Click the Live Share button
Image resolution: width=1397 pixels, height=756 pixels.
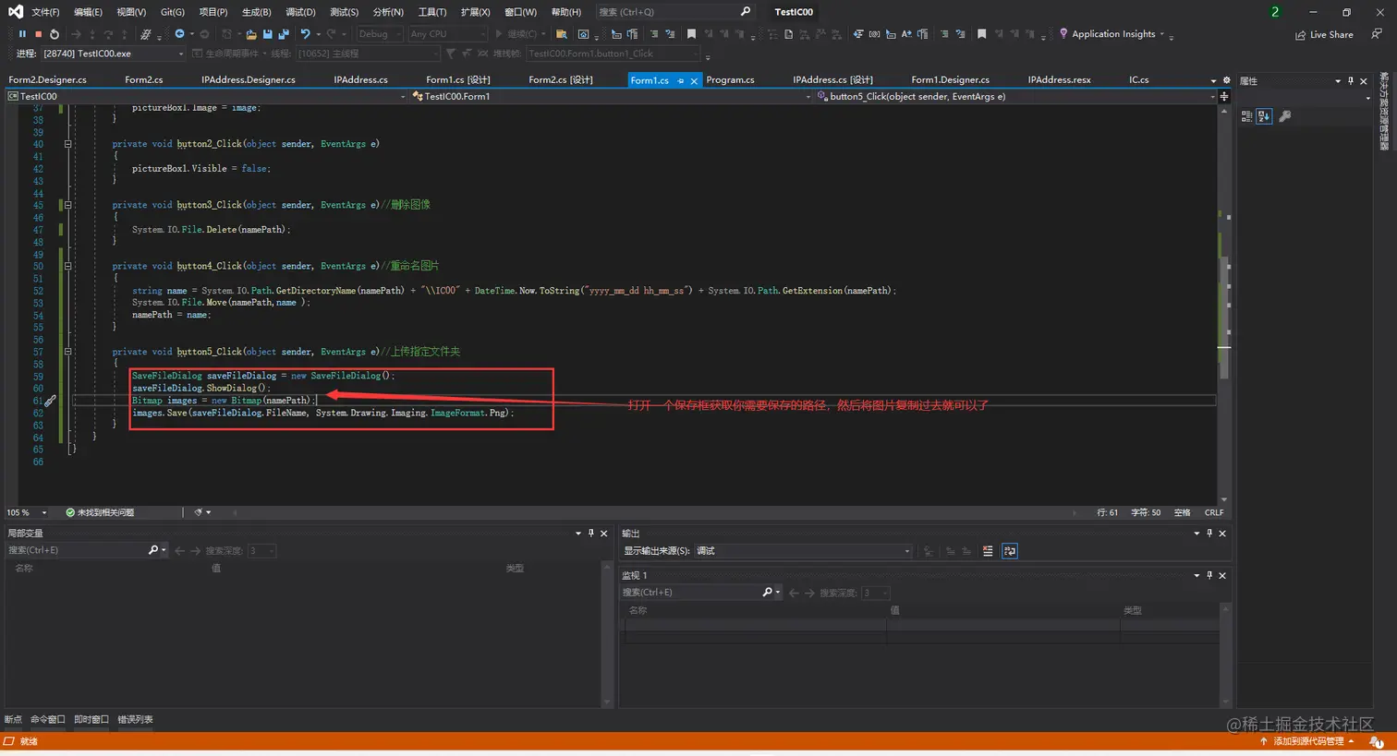1324,35
